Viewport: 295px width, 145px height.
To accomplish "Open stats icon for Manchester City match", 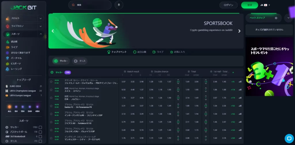I will (x=240, y=138).
